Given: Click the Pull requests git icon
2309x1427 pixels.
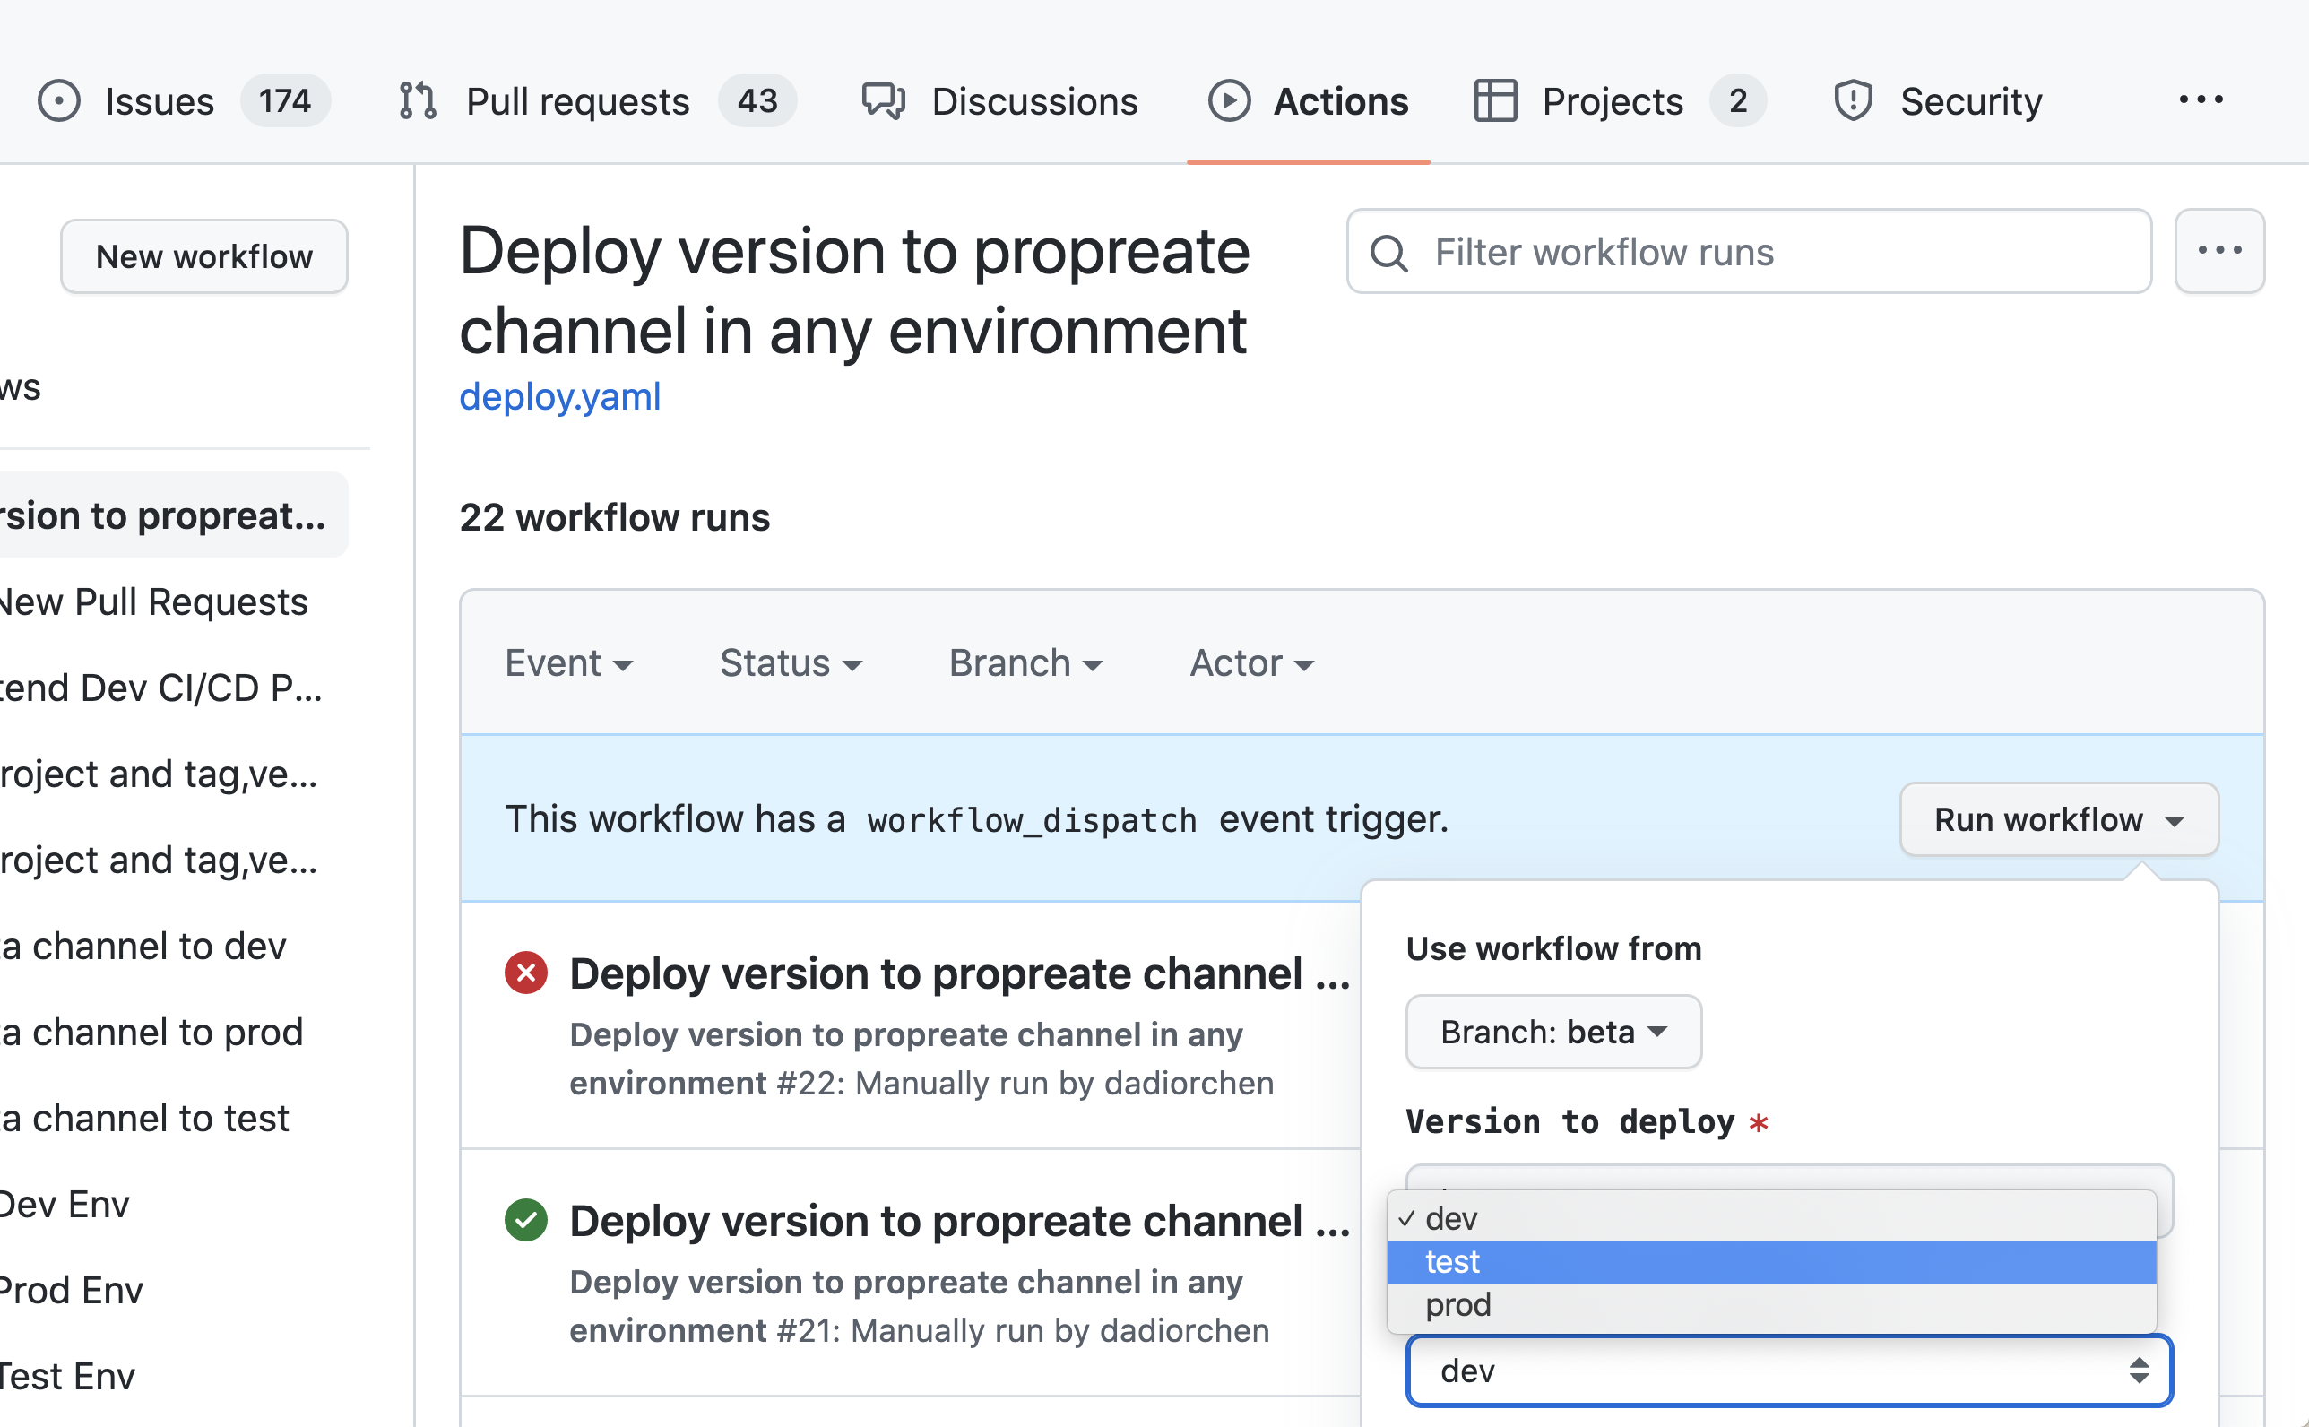Looking at the screenshot, I should coord(417,101).
